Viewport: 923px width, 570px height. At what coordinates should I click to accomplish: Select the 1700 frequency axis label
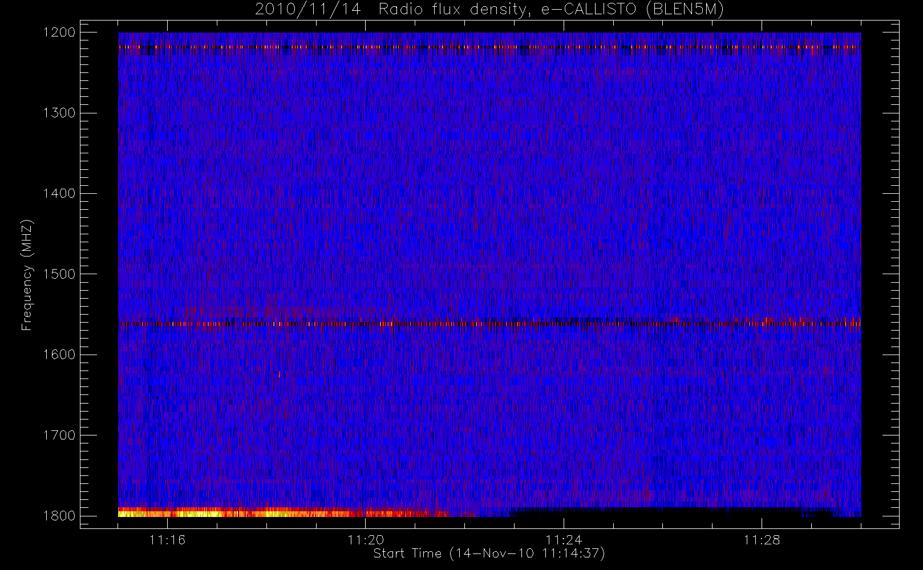59,435
